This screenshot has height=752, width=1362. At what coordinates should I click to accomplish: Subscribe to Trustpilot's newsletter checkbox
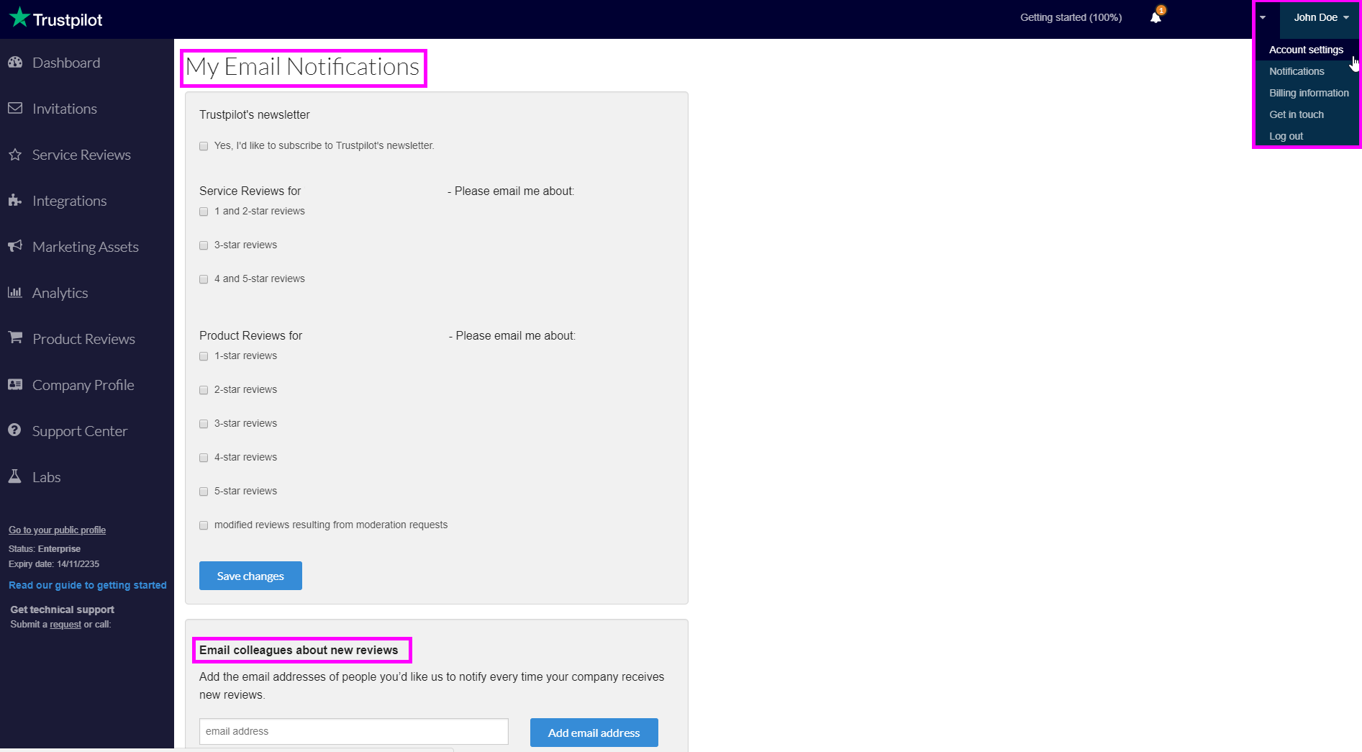click(x=204, y=146)
